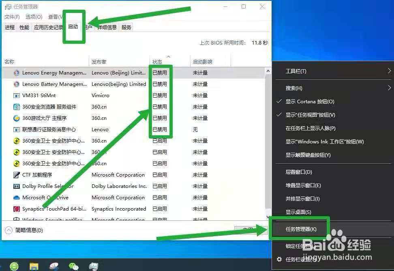Click the VM331 StiMnt entry icon
Screen dimensions: 394x271
(17, 96)
